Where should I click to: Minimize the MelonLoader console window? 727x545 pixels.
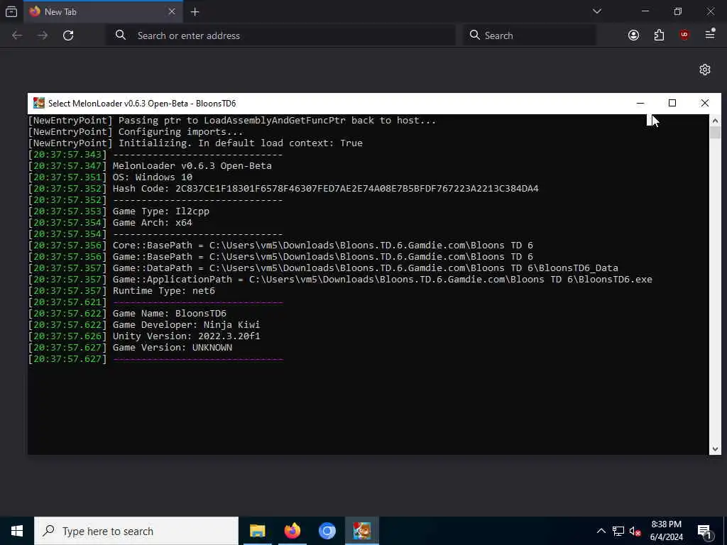point(640,103)
